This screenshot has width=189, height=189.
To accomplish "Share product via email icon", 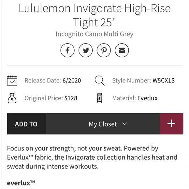I will click(x=122, y=50).
